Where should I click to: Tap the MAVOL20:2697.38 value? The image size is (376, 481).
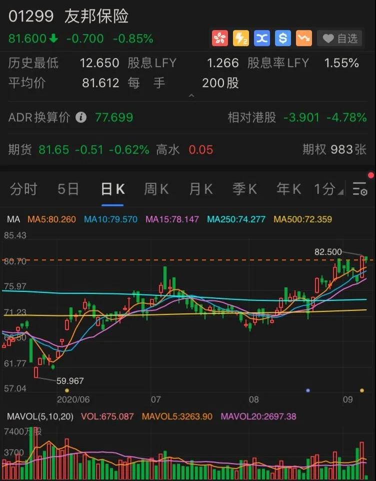[258, 416]
